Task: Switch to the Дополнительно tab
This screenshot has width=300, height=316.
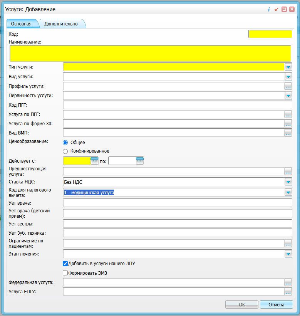Action: [61, 24]
